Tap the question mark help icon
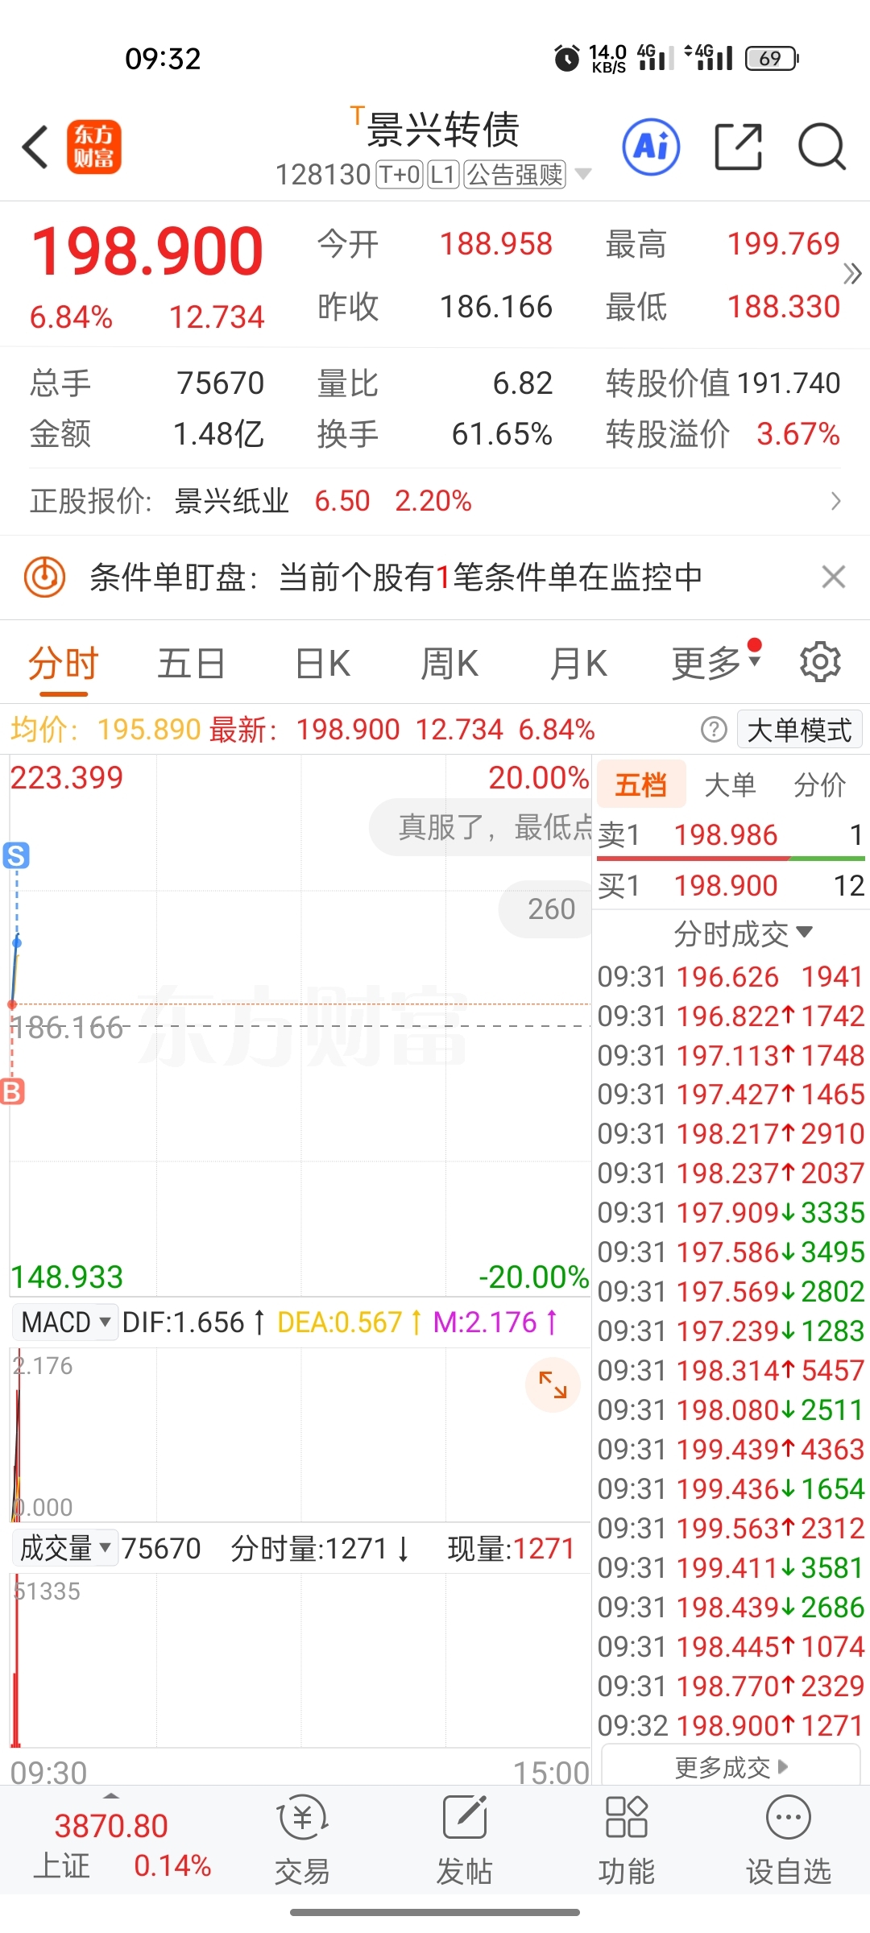Image resolution: width=870 pixels, height=1933 pixels. point(714,730)
